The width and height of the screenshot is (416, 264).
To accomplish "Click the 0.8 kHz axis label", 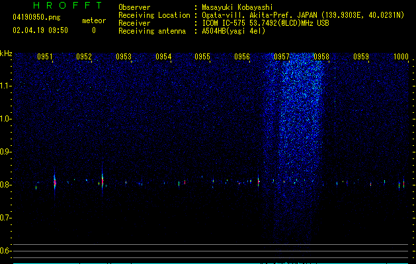I will [5, 185].
